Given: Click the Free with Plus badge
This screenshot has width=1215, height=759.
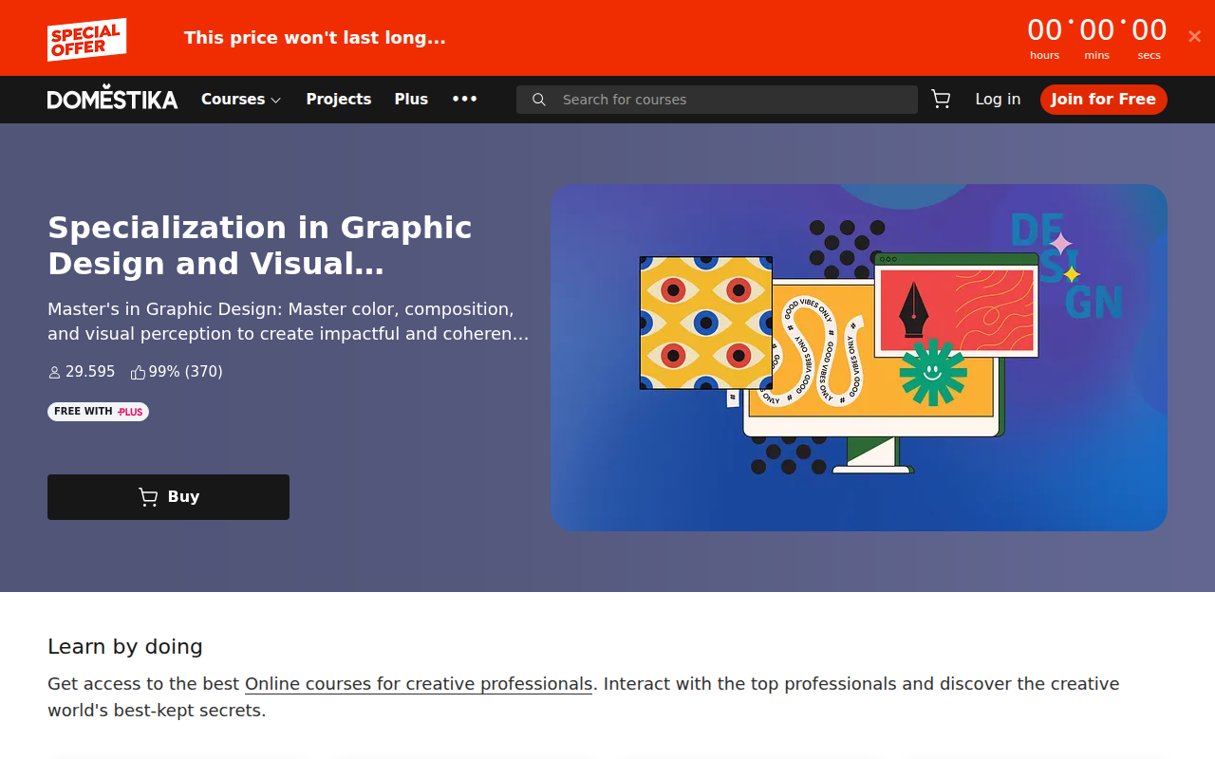Looking at the screenshot, I should click(98, 412).
